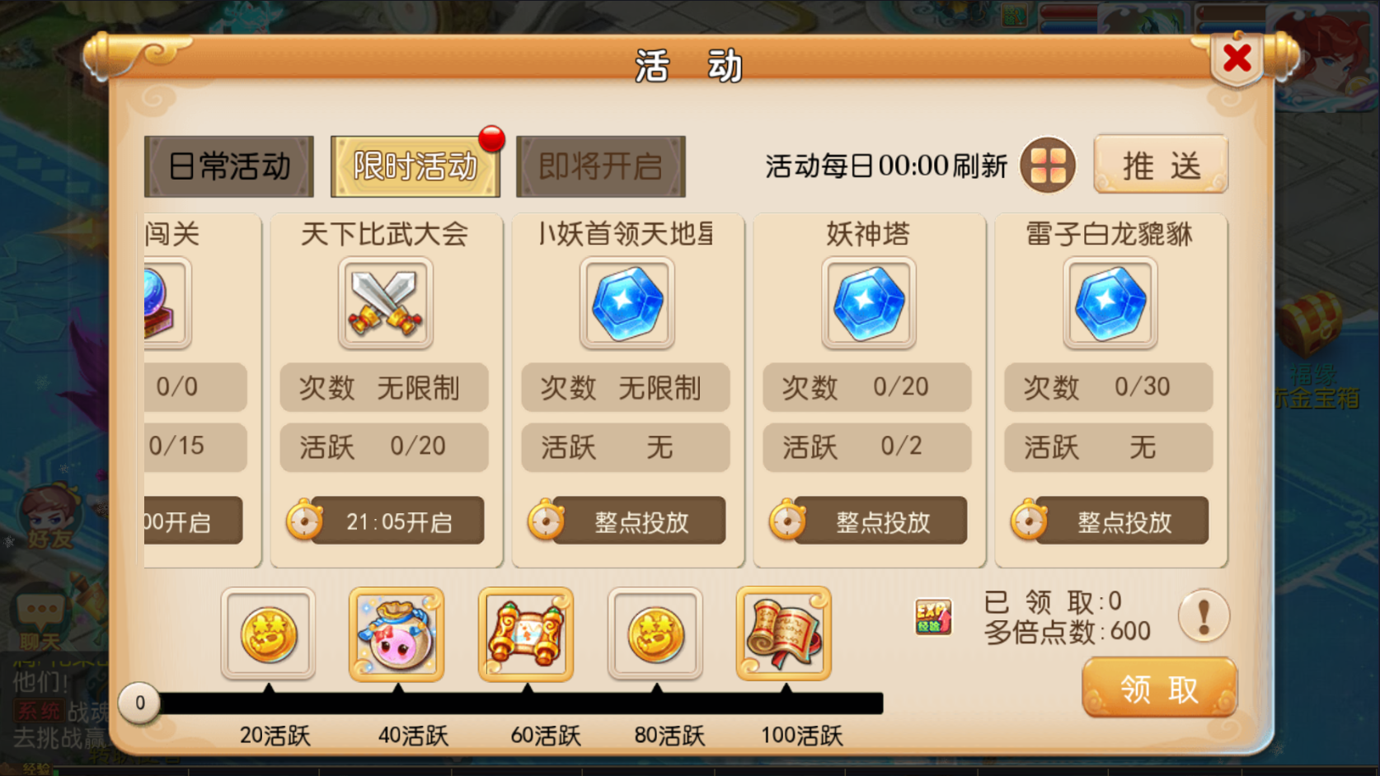This screenshot has width=1380, height=776.
Task: Click the 21:05开启 timer button
Action: (x=386, y=521)
